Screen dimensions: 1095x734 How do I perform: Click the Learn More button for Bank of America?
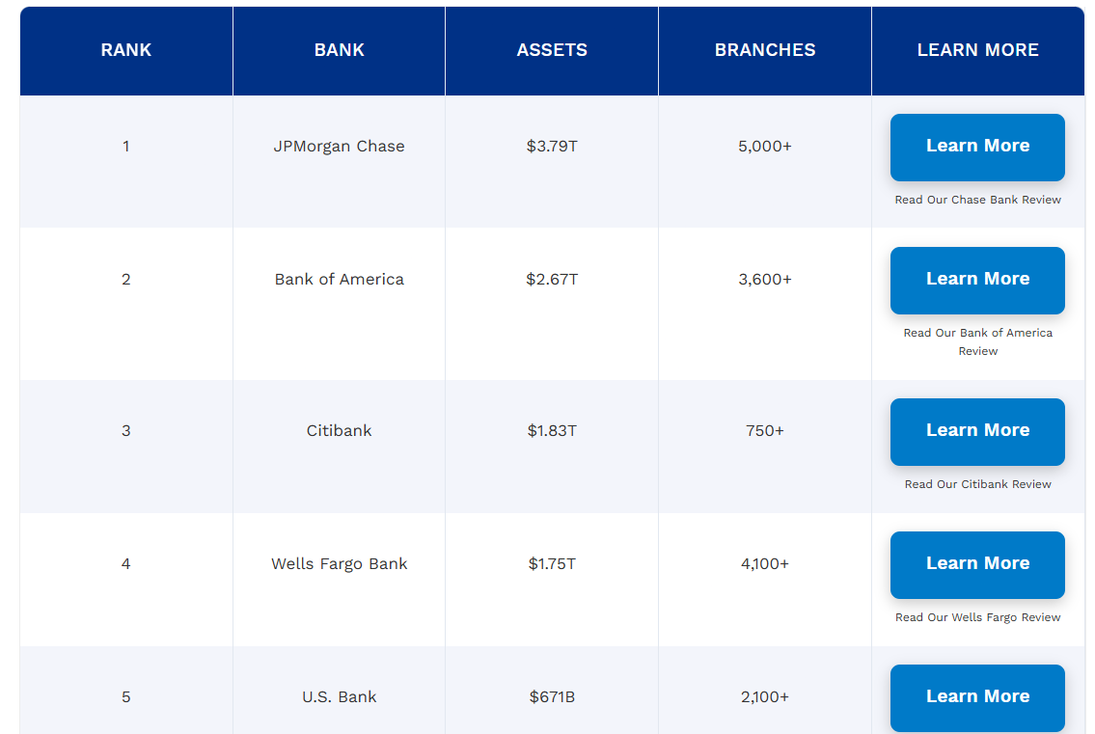(977, 280)
